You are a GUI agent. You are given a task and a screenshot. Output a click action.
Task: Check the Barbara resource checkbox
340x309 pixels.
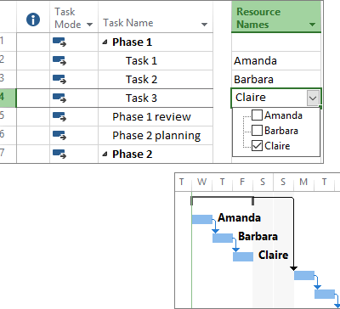(257, 131)
